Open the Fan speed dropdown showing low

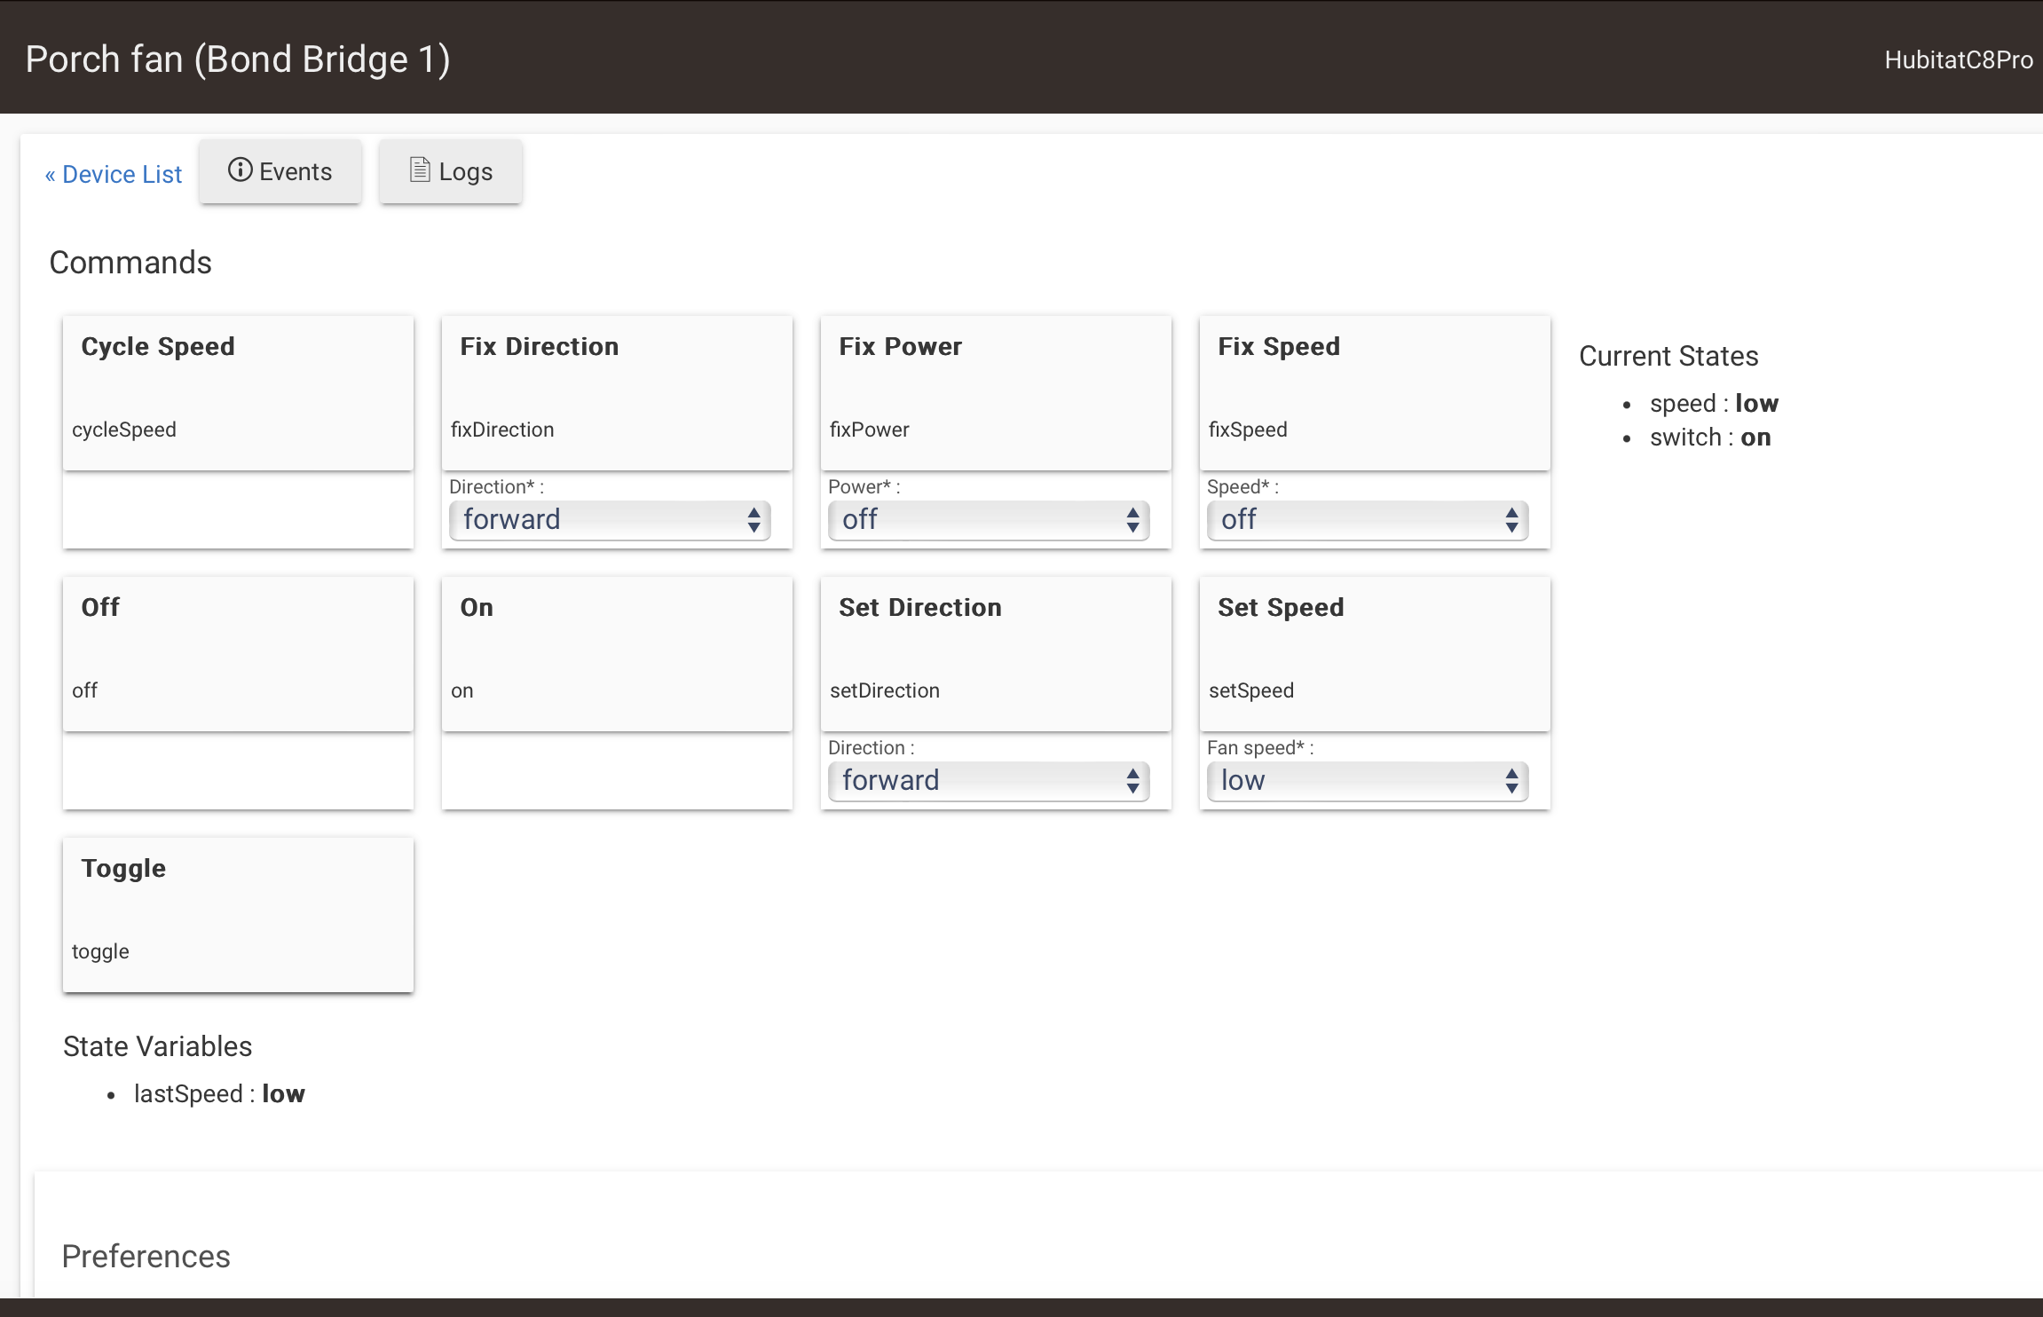pos(1368,781)
